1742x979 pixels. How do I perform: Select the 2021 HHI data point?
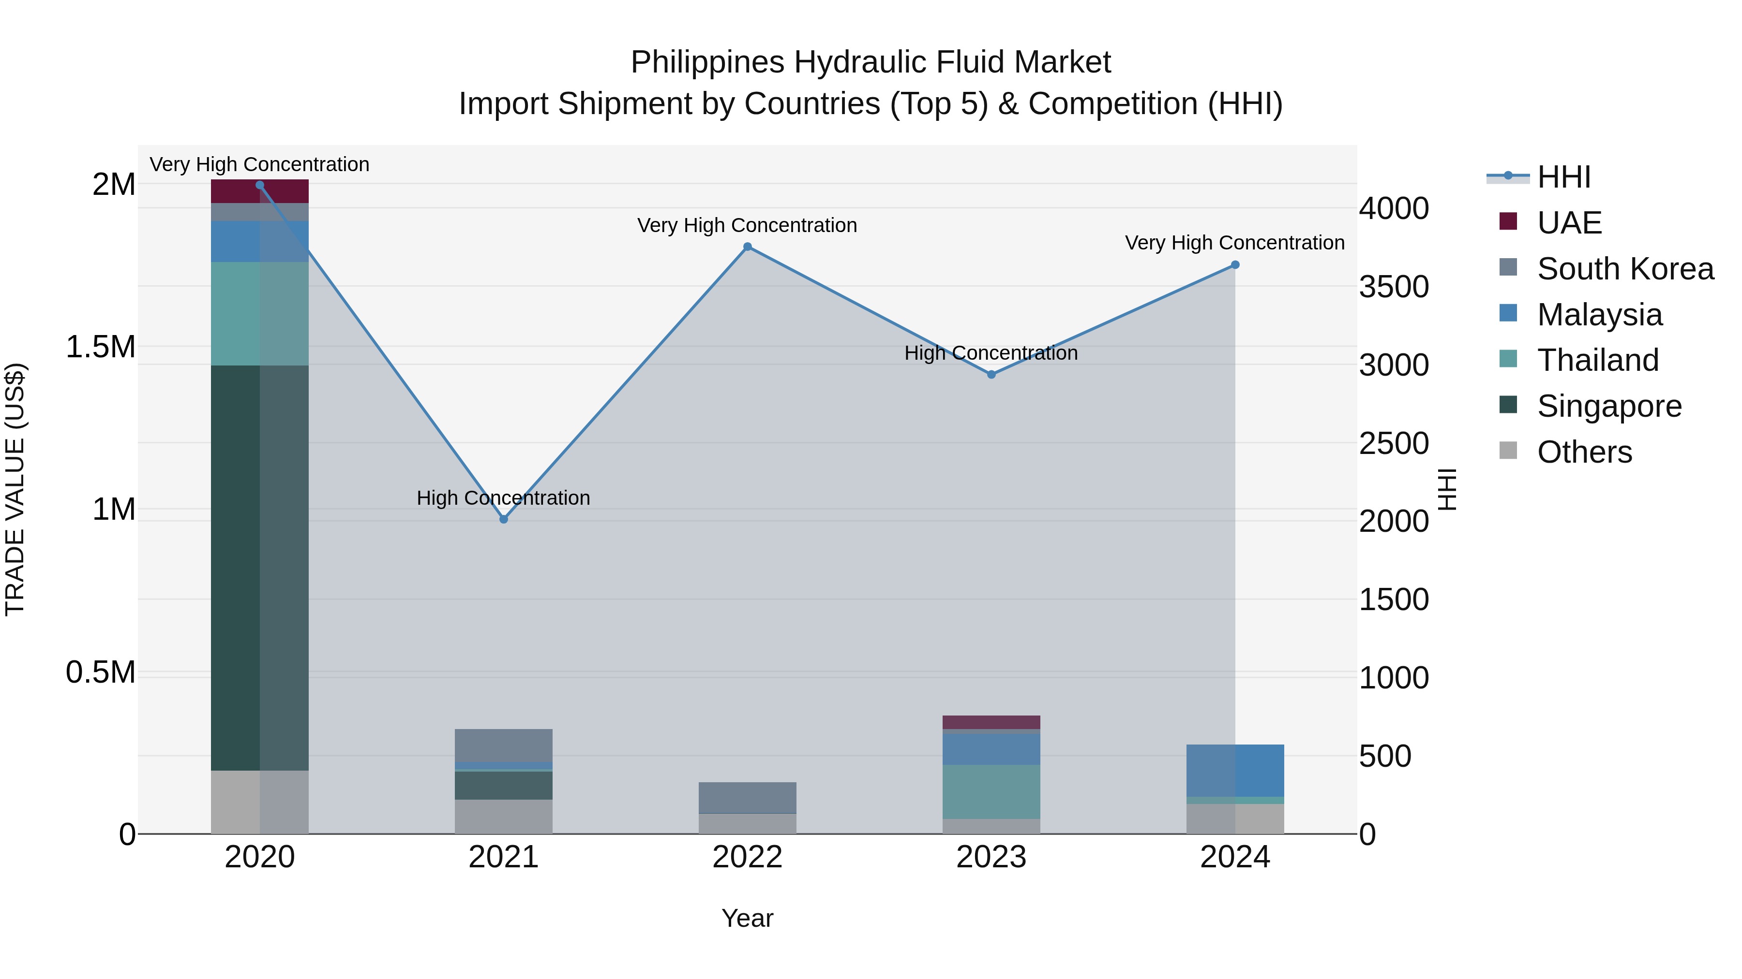(x=504, y=519)
